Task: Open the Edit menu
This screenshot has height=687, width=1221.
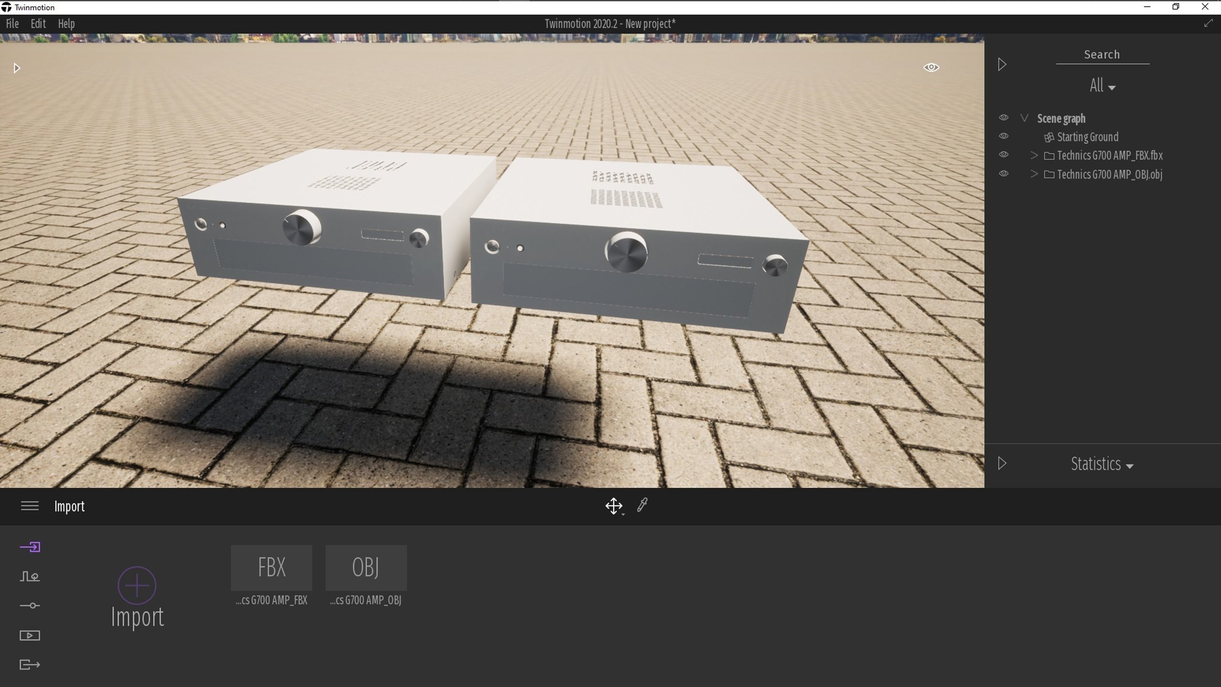Action: pyautogui.click(x=38, y=23)
